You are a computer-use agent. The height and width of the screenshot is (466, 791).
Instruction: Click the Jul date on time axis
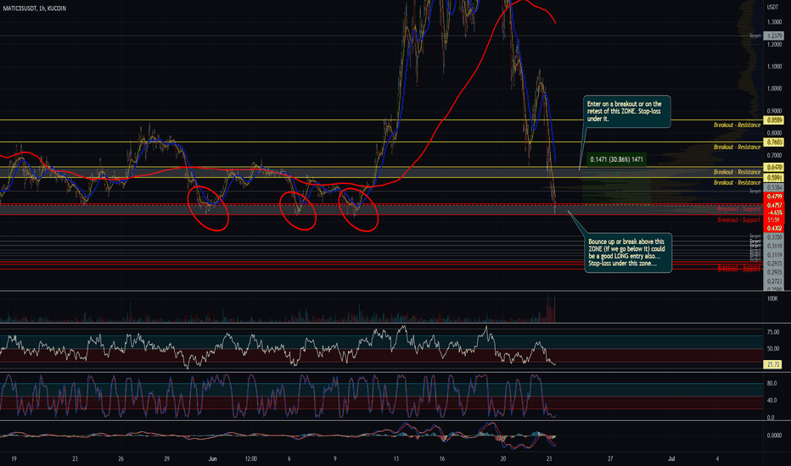click(x=671, y=459)
